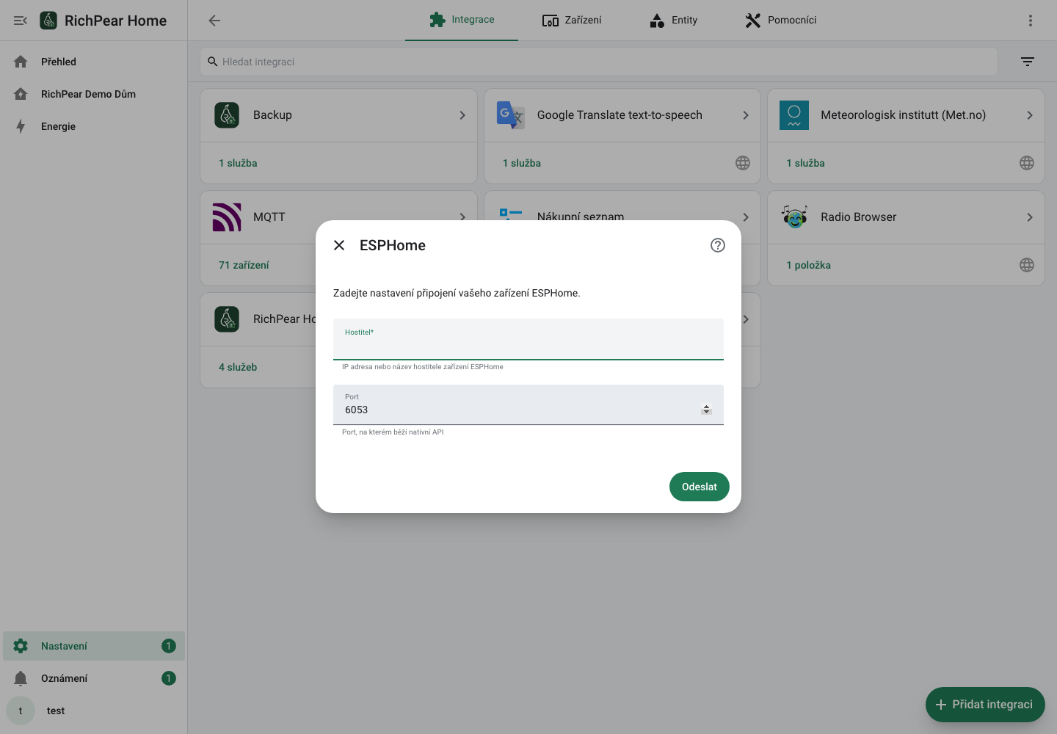This screenshot has width=1057, height=734.
Task: Expand the Meteorologisk institutt chevron
Action: coord(1030,115)
